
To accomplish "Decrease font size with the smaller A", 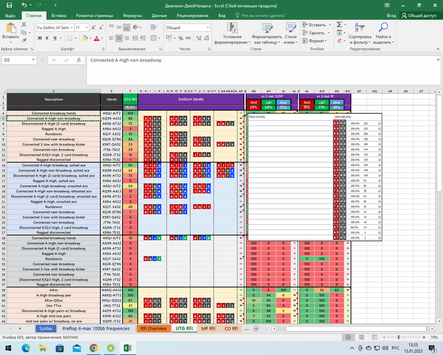I will 101,27.
